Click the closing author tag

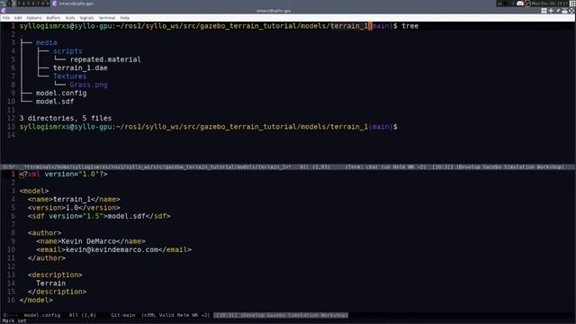tap(47, 258)
